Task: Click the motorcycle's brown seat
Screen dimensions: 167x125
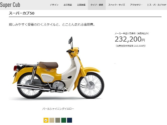Action: click(x=49, y=65)
